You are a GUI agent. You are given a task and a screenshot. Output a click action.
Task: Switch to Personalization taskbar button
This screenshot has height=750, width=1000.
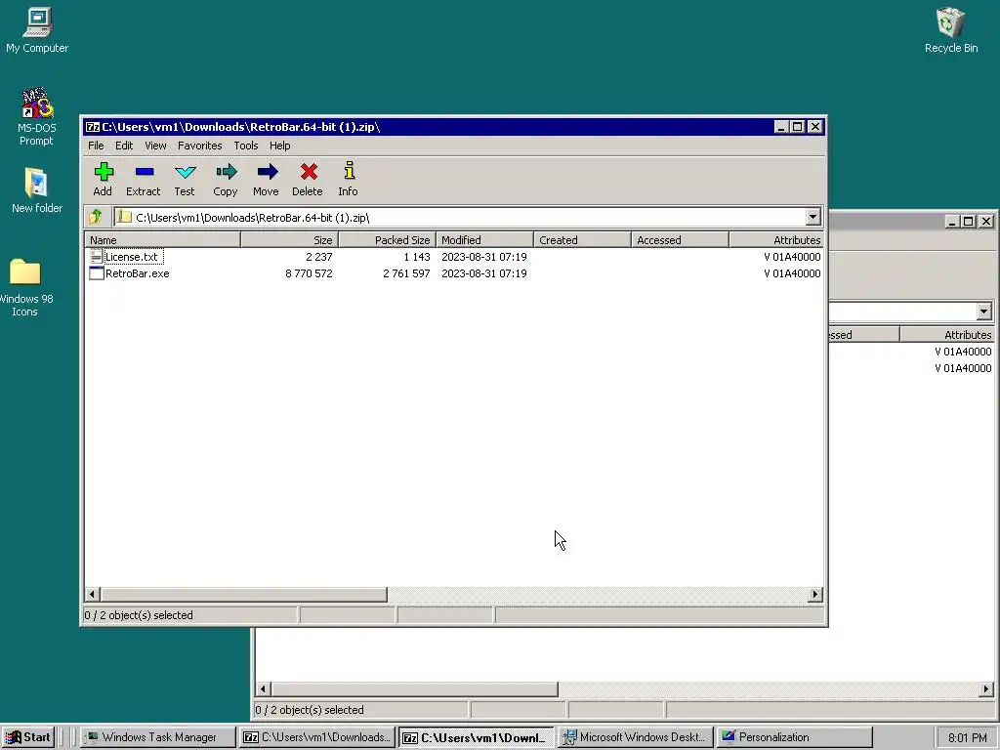click(794, 737)
